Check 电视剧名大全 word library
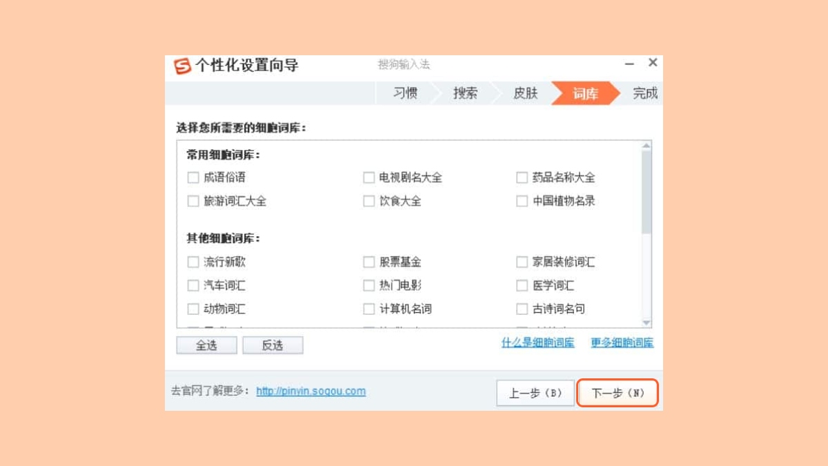The width and height of the screenshot is (828, 466). pos(368,177)
